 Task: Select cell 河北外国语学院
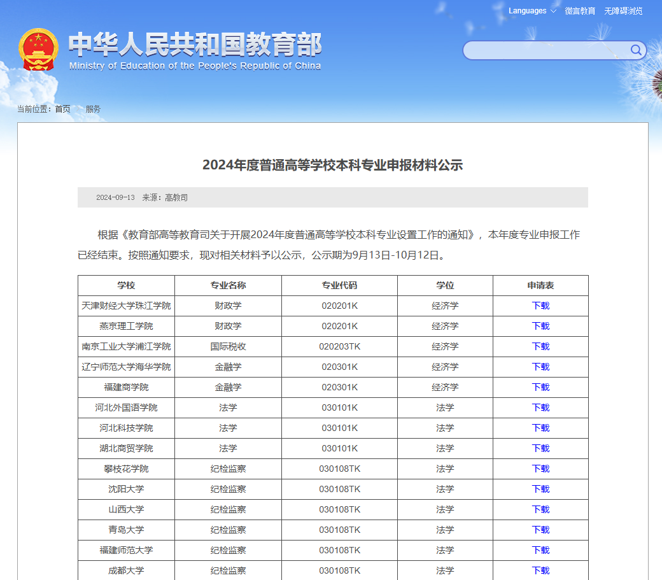[126, 407]
